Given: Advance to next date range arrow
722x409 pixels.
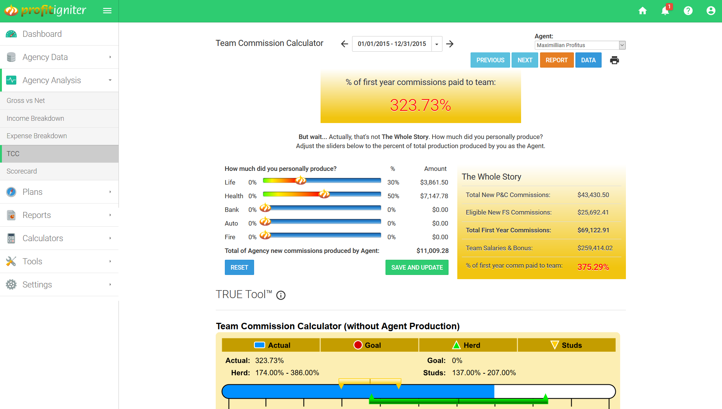Looking at the screenshot, I should 450,44.
